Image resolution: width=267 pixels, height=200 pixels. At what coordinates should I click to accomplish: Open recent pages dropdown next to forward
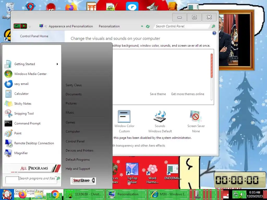pos(30,27)
